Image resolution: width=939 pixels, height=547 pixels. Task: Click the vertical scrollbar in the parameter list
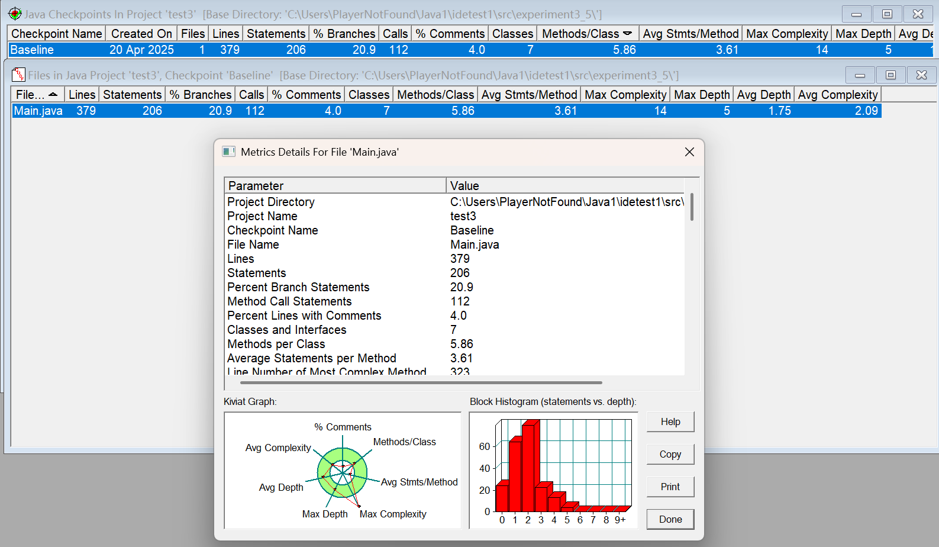pos(692,207)
